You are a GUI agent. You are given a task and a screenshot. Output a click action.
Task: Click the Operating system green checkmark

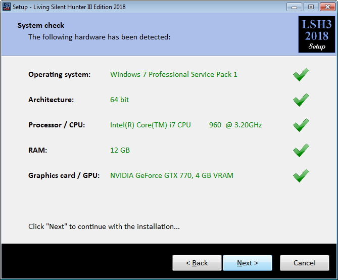tap(301, 74)
